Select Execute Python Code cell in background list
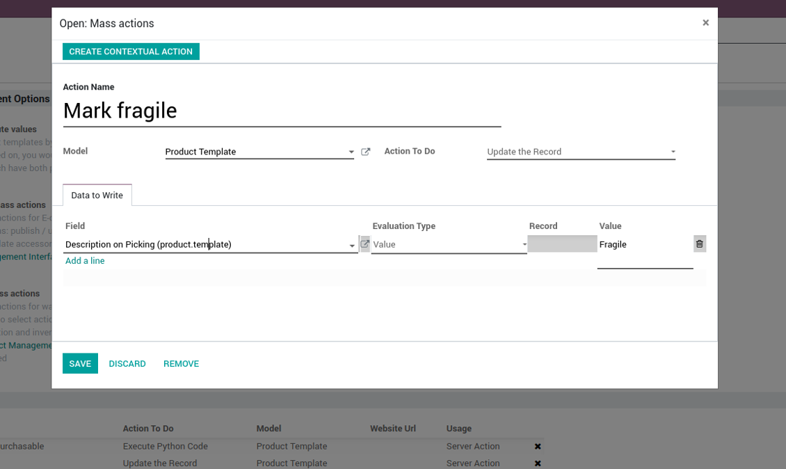The image size is (786, 469). click(166, 446)
